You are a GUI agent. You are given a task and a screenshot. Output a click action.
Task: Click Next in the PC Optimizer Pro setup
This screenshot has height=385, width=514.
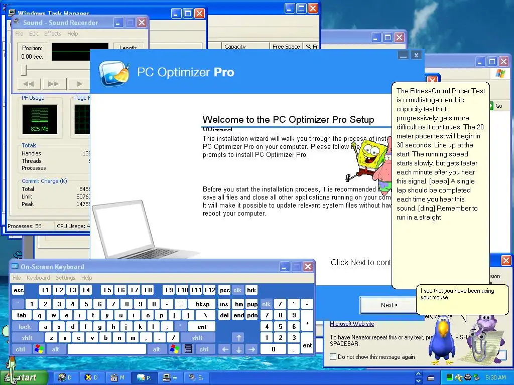tap(389, 305)
